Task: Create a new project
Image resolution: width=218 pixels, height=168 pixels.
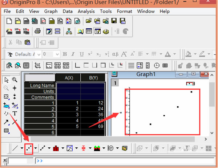Action: click(x=9, y=21)
